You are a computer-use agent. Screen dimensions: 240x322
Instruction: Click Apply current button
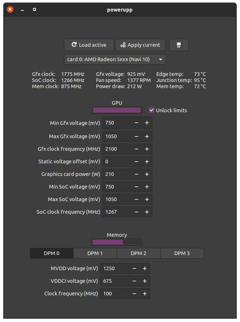tap(140, 45)
